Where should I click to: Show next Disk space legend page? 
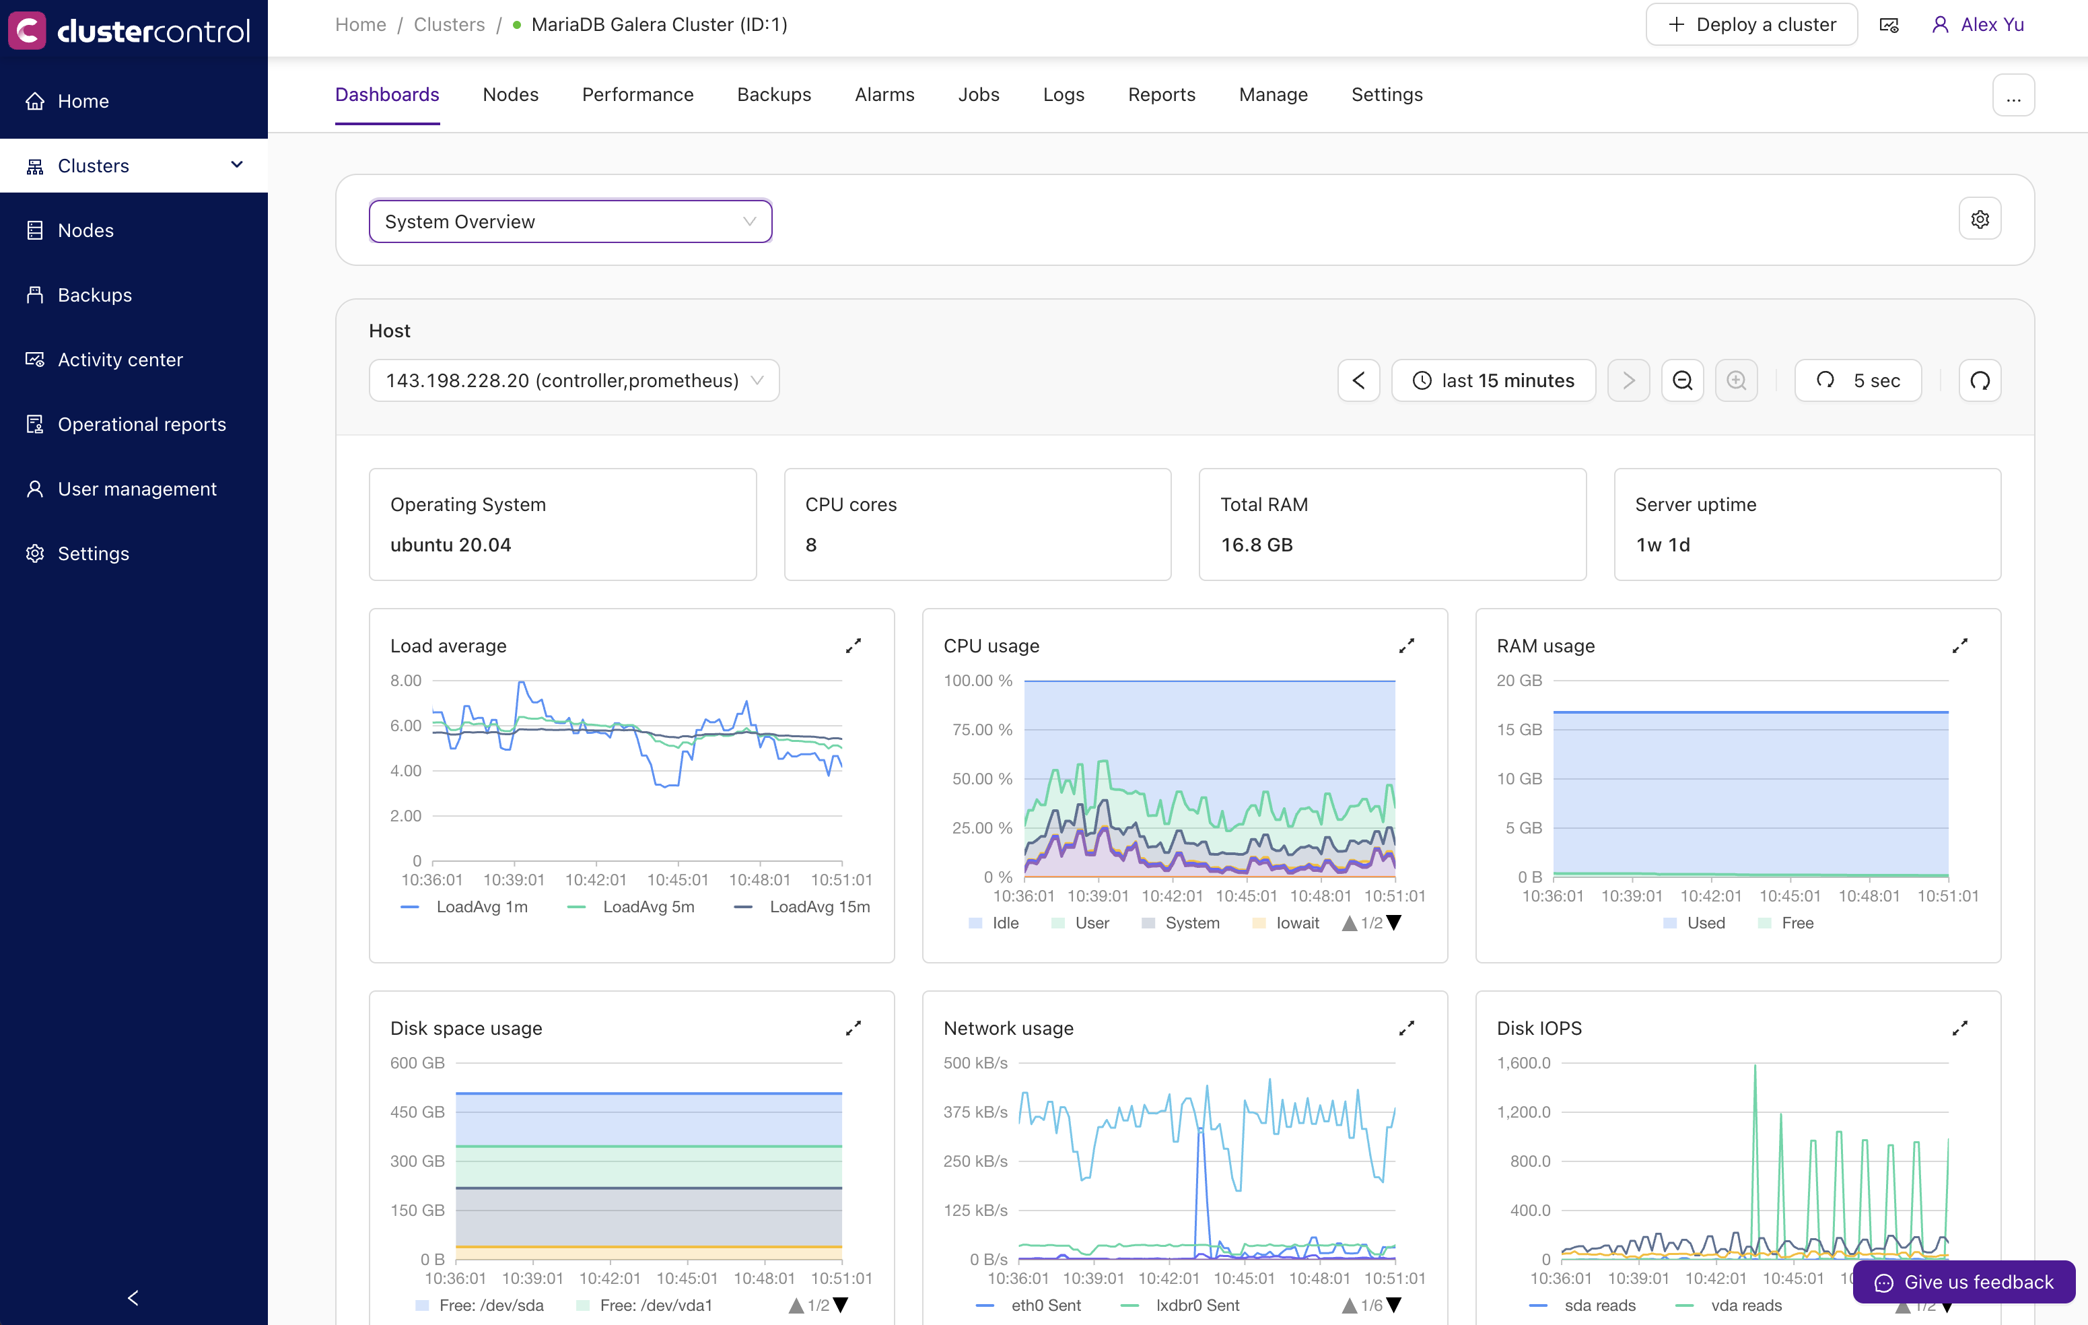tap(840, 1306)
